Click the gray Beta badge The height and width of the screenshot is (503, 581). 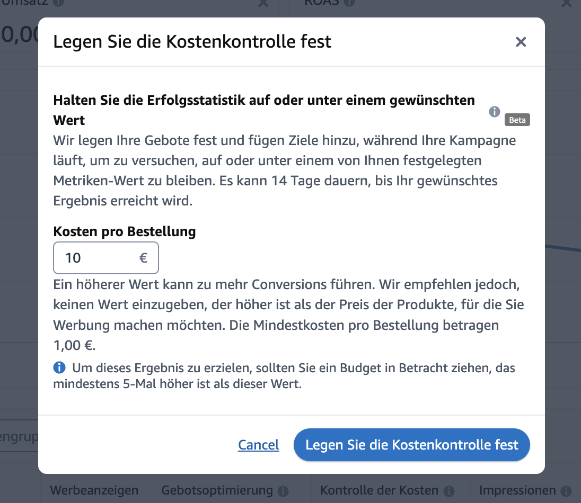coord(517,120)
